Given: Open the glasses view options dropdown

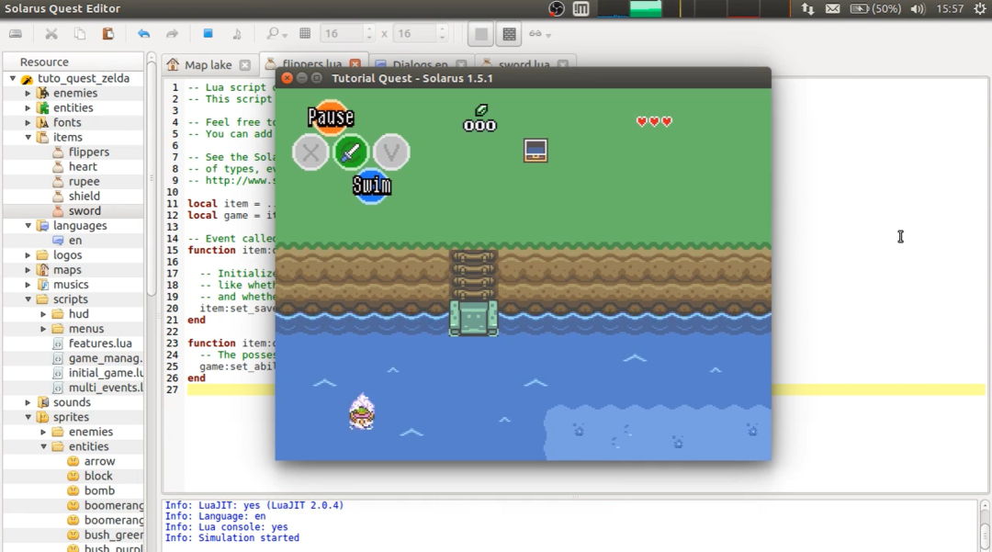Looking at the screenshot, I should (540, 34).
